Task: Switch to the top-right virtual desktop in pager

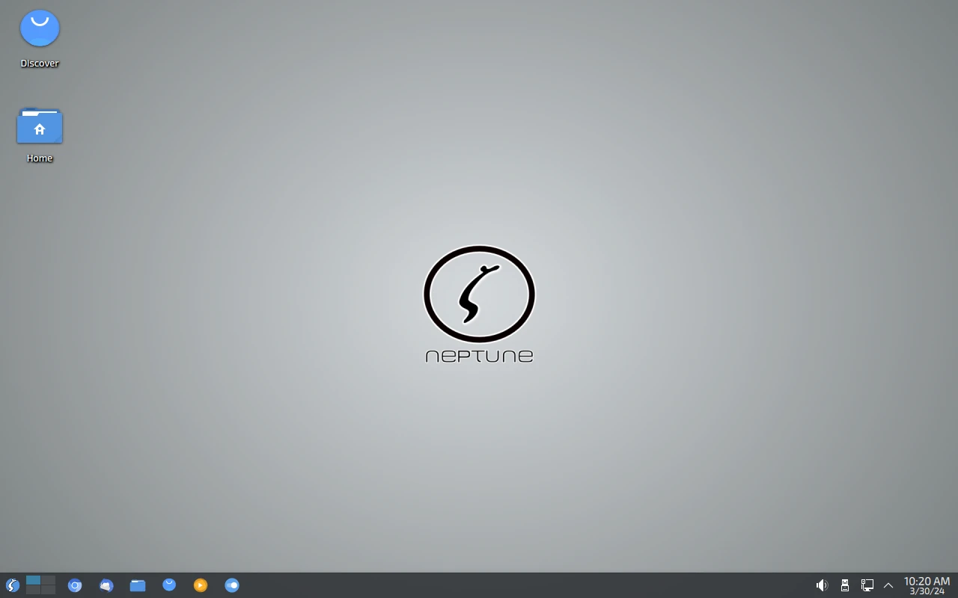Action: [x=49, y=580]
